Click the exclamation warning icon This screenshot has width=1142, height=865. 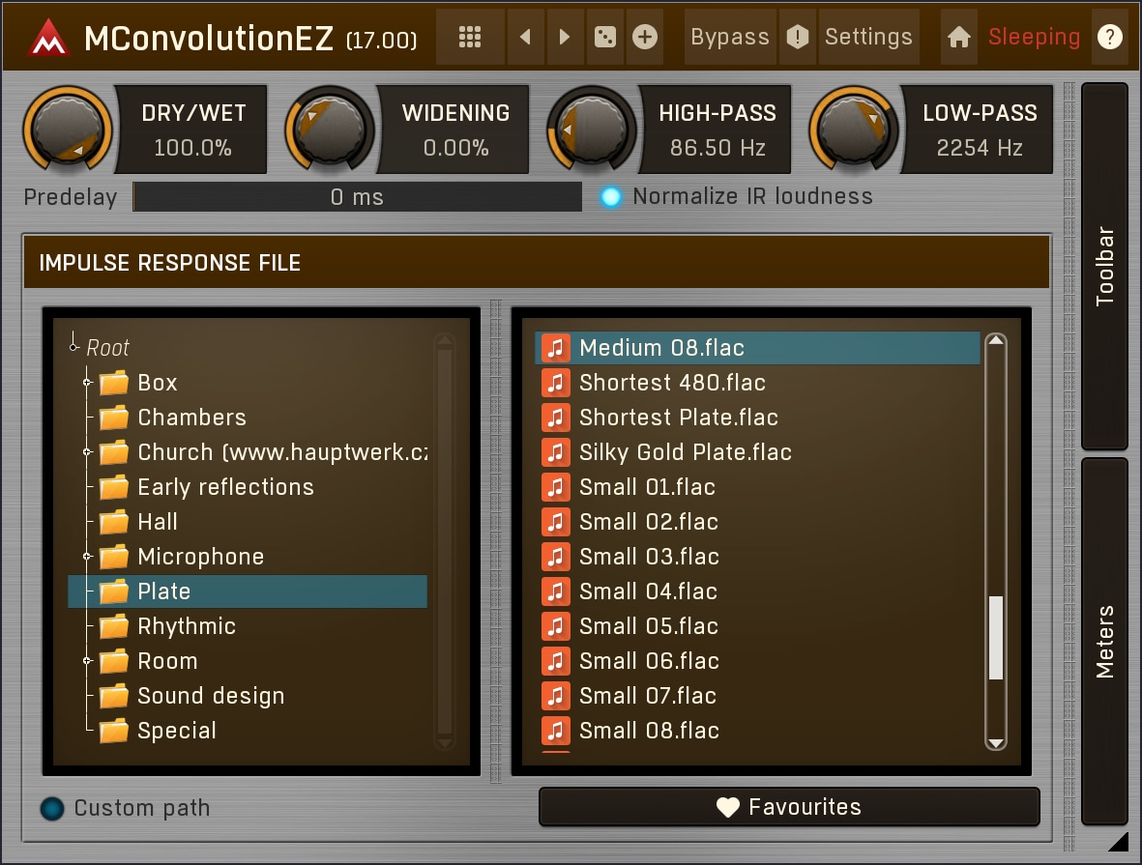click(x=797, y=38)
